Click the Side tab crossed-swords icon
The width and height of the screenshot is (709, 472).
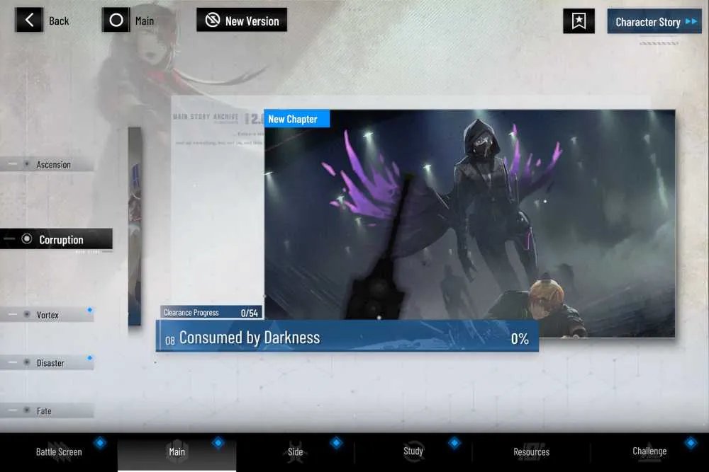[295, 451]
